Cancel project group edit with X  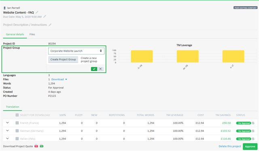[100, 69]
